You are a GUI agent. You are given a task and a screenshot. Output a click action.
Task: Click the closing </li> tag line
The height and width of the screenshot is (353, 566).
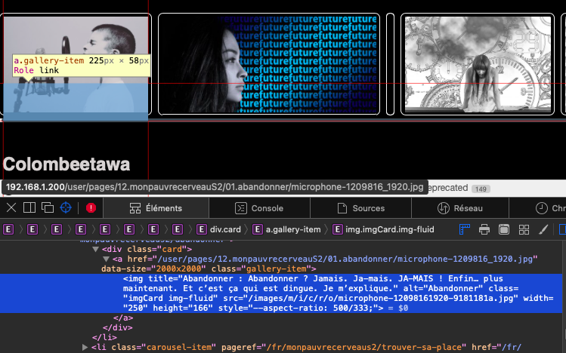[105, 337]
